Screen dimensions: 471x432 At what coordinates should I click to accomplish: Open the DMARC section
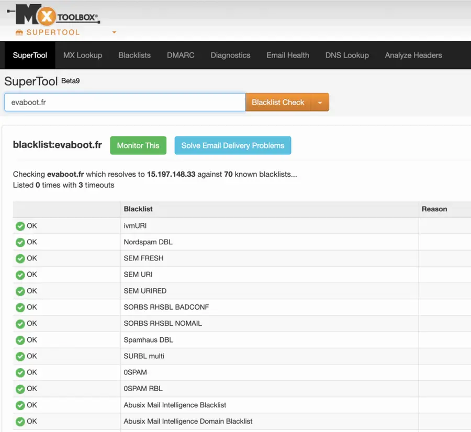180,55
